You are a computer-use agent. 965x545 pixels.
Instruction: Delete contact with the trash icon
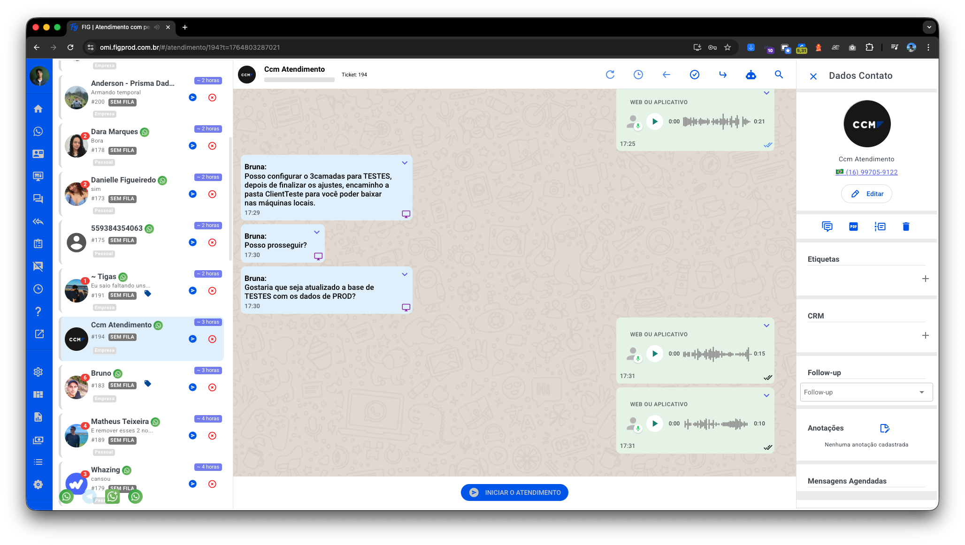click(x=906, y=227)
